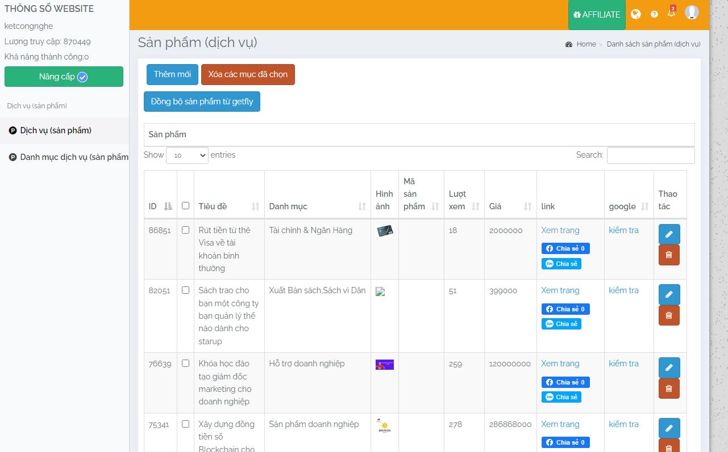Screen dimensions: 728x452
Task: Toggle the select-all checkbox in table header
Action: click(x=185, y=206)
